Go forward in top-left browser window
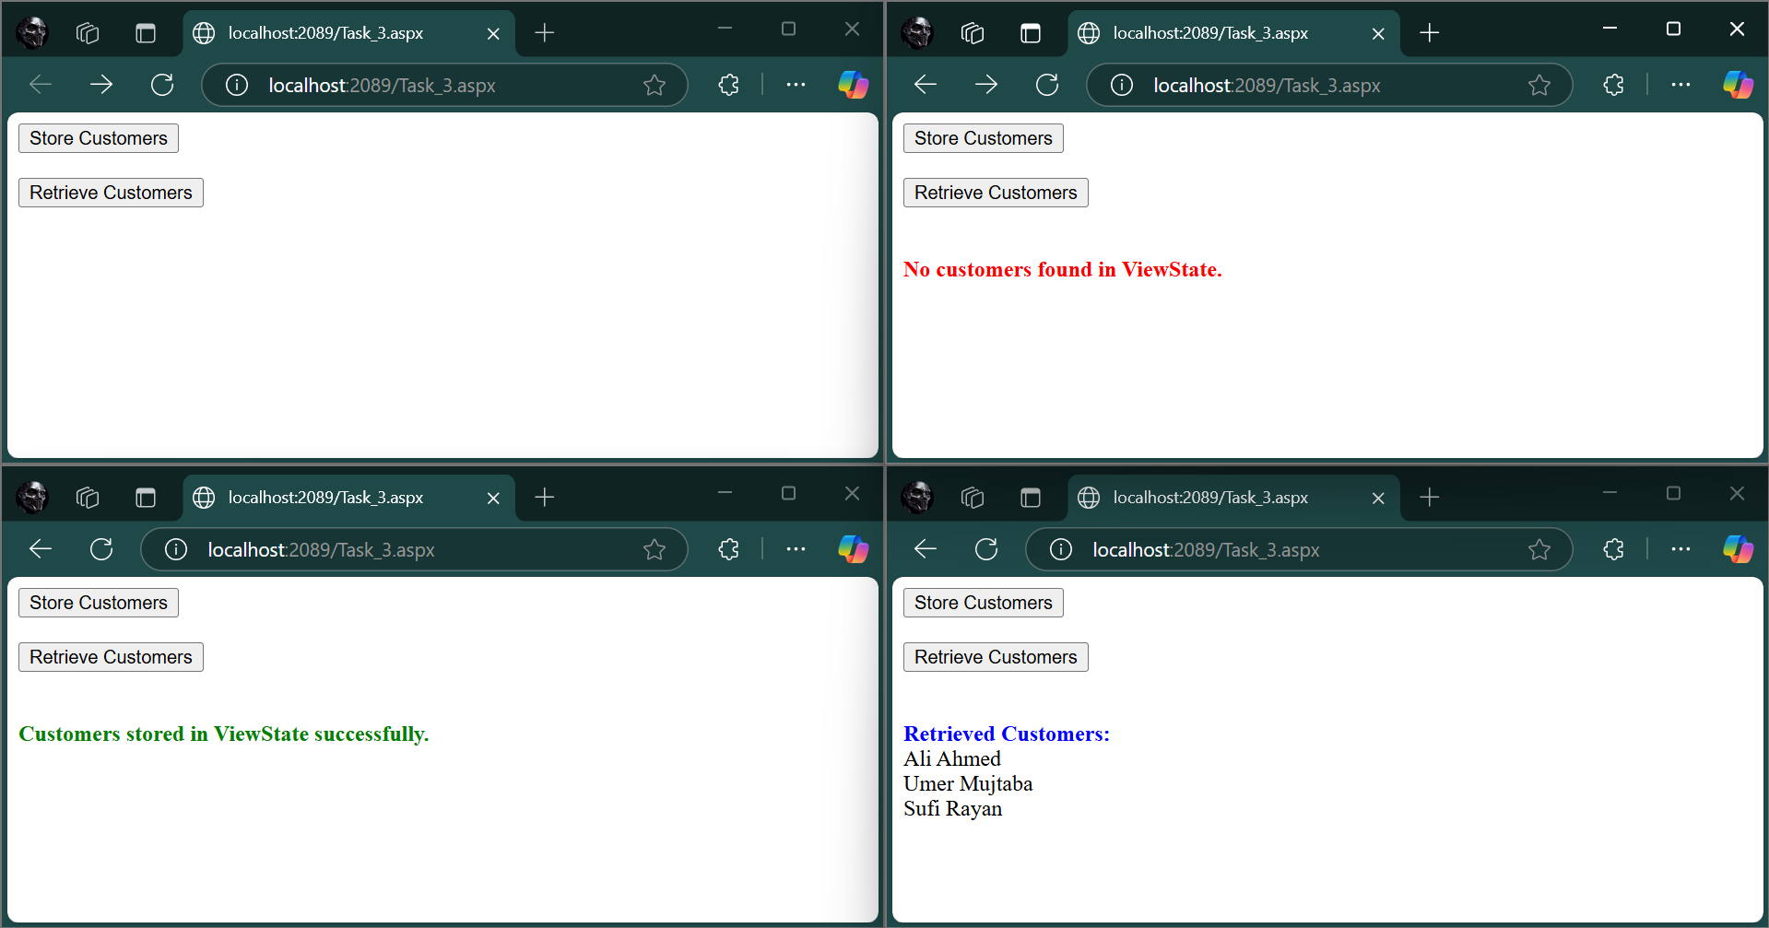 pyautogui.click(x=101, y=85)
